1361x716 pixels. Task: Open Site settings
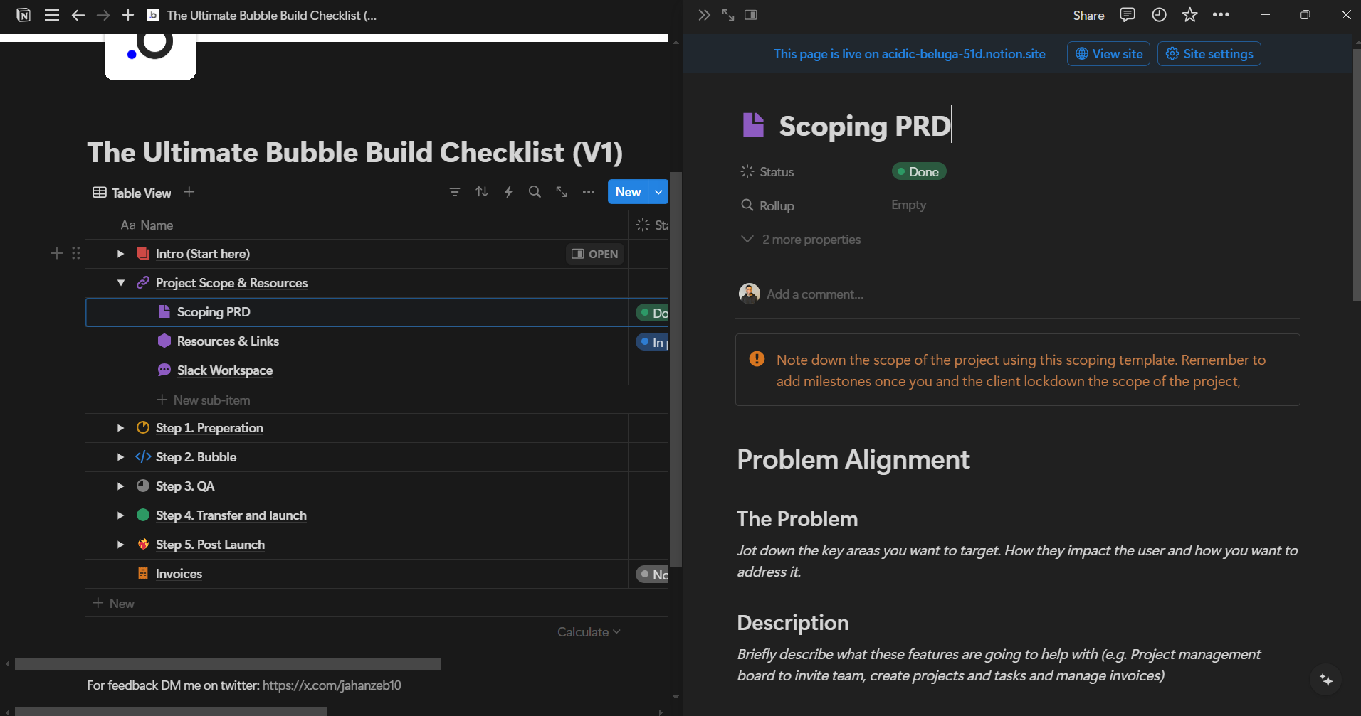tap(1209, 54)
